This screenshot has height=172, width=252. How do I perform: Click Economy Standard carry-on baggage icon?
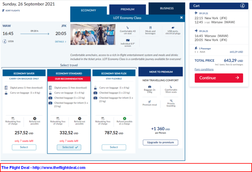point(50,93)
